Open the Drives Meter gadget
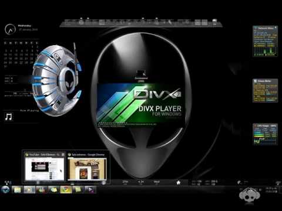This screenshot has width=282, height=211. (265, 90)
